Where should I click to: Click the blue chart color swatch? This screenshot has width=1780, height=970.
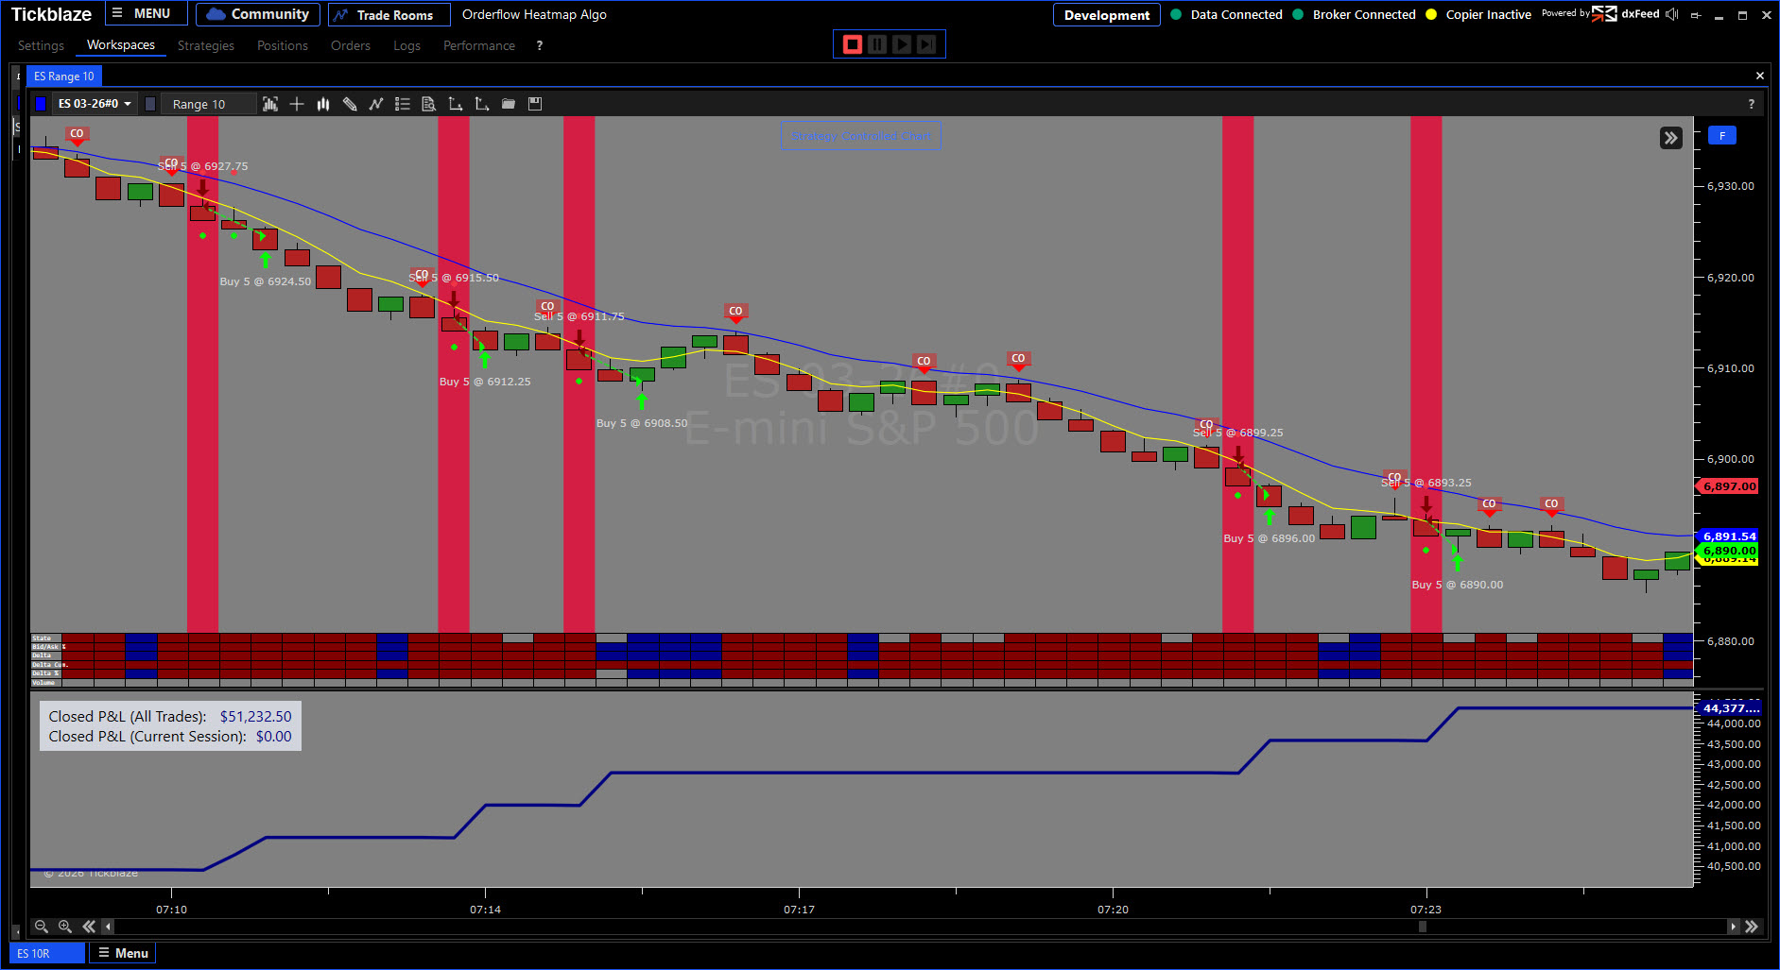click(x=40, y=104)
